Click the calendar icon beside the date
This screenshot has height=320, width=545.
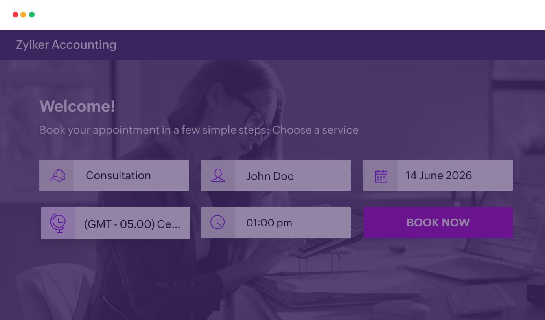point(380,176)
